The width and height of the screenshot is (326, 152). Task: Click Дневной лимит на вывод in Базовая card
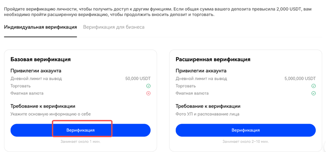(36, 79)
